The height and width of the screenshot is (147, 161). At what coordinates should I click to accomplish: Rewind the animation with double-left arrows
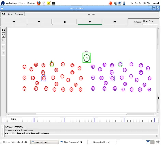click(14, 22)
